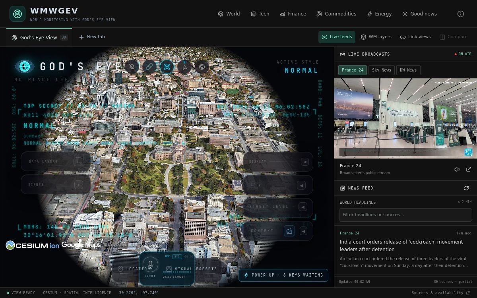Click the coordinates 30.276°, -97.740° in status bar

(139, 293)
